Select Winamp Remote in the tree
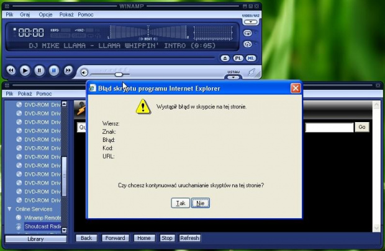Image resolution: width=385 pixels, height=251 pixels. (42, 218)
